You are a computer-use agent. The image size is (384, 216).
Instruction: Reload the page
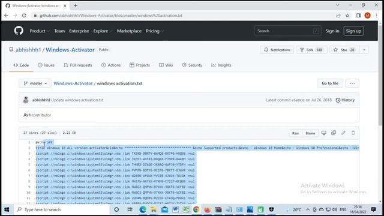[x=24, y=16]
